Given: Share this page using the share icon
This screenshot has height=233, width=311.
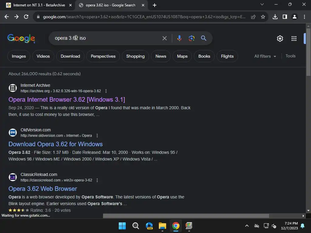Looking at the screenshot, I should click(253, 17).
